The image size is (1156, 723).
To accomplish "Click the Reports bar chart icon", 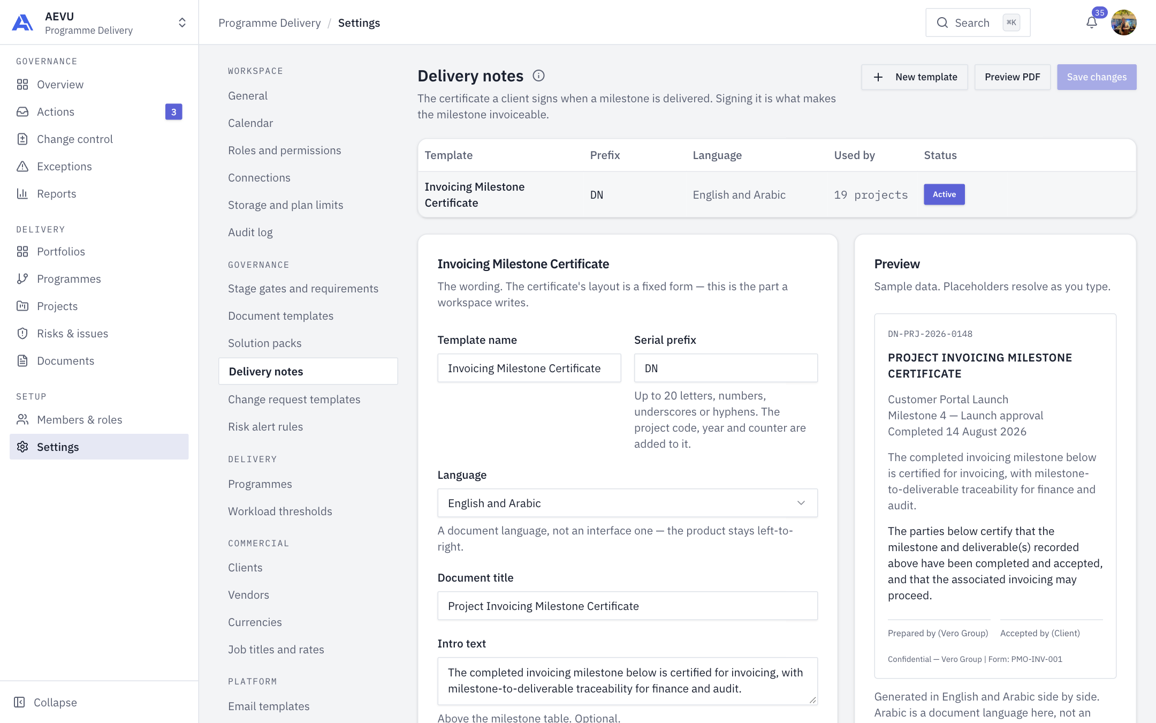I will tap(22, 194).
